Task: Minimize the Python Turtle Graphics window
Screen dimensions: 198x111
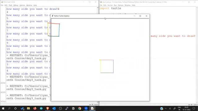Action: pos(134,16)
